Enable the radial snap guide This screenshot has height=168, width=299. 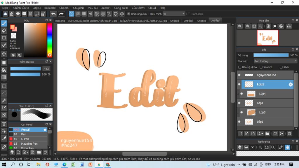pos(97,14)
